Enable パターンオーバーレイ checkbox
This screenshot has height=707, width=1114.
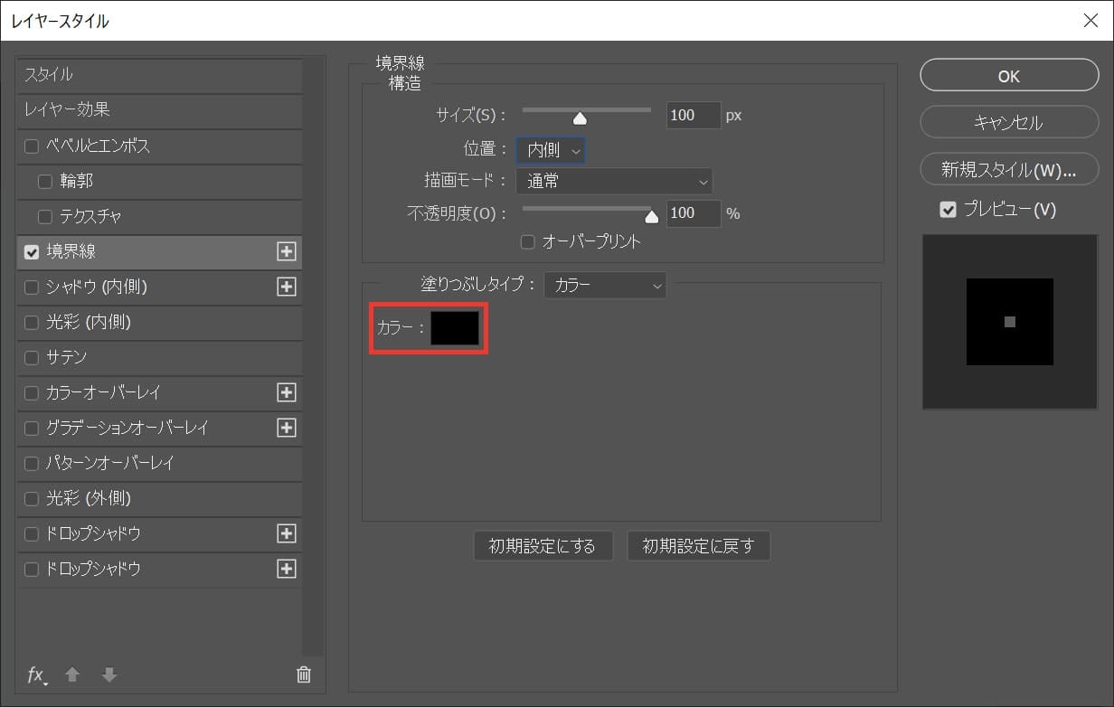pos(32,464)
